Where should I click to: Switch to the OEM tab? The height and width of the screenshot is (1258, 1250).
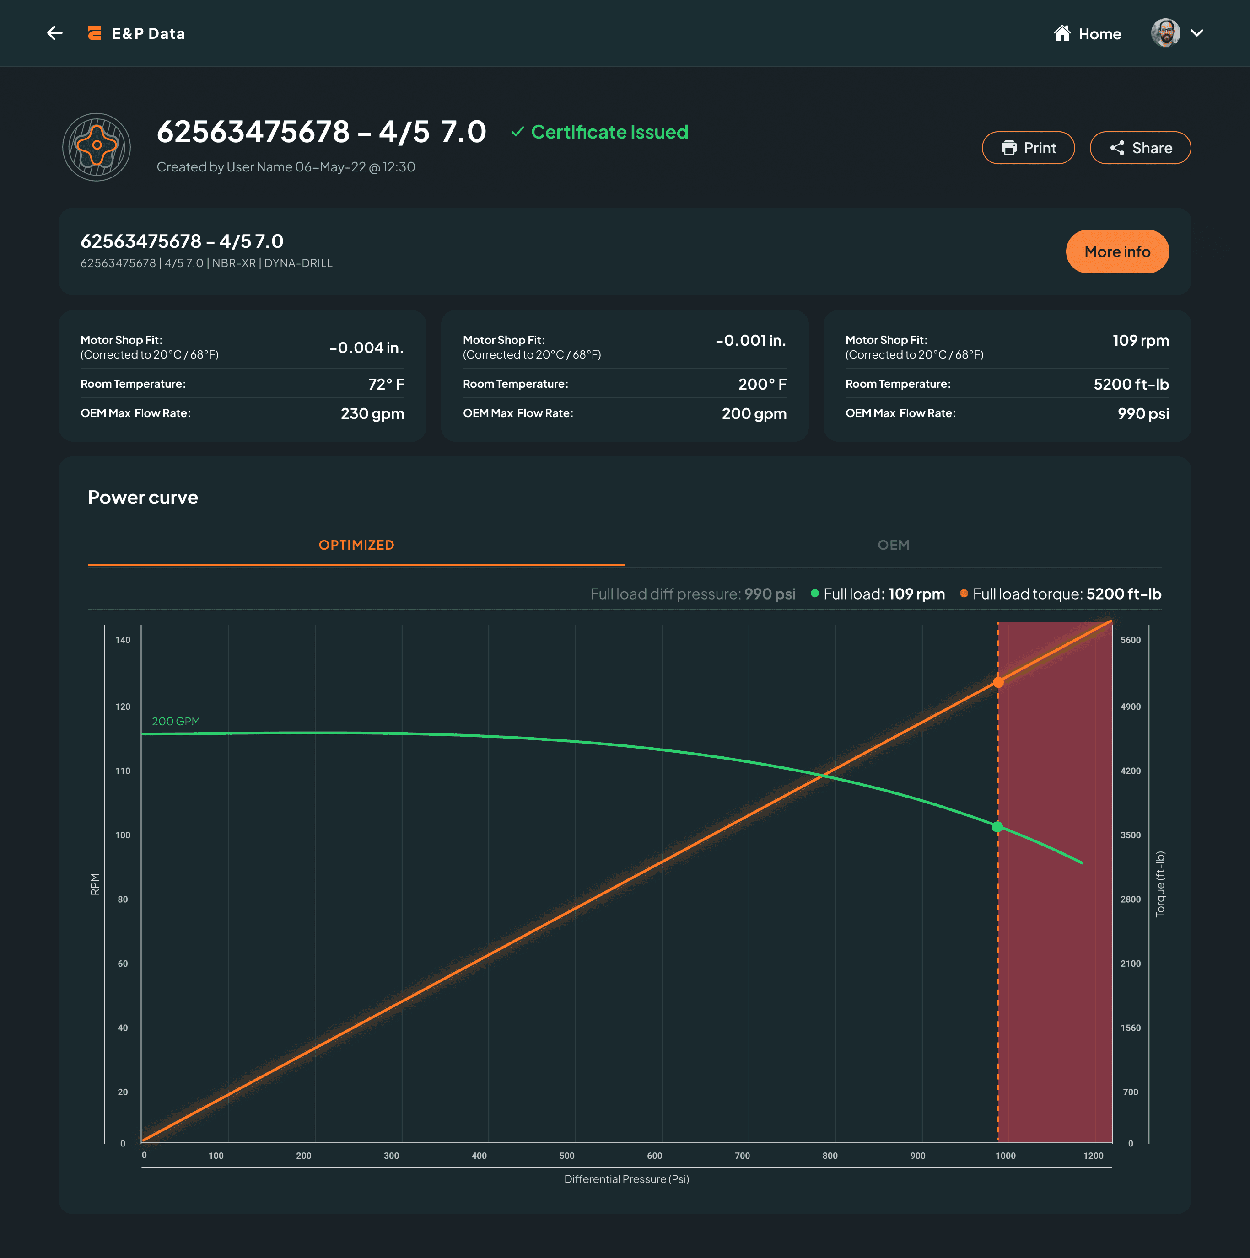[893, 545]
